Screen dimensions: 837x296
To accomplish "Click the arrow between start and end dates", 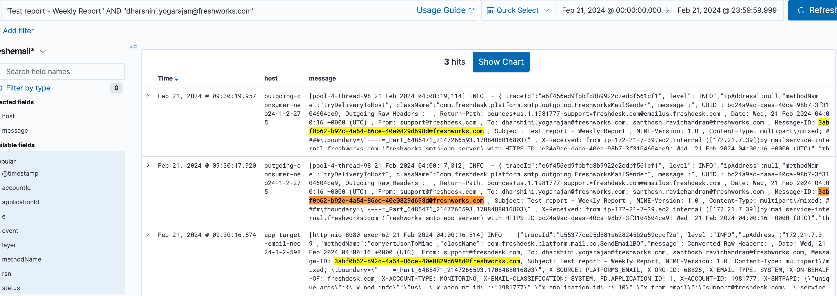I will click(666, 10).
